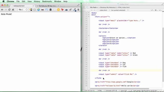Click the yellow tag extension icon
164x92 pixels.
point(31,10)
